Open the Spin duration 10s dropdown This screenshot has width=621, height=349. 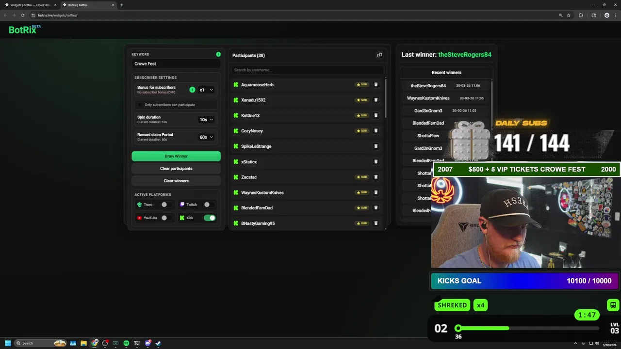206,119
